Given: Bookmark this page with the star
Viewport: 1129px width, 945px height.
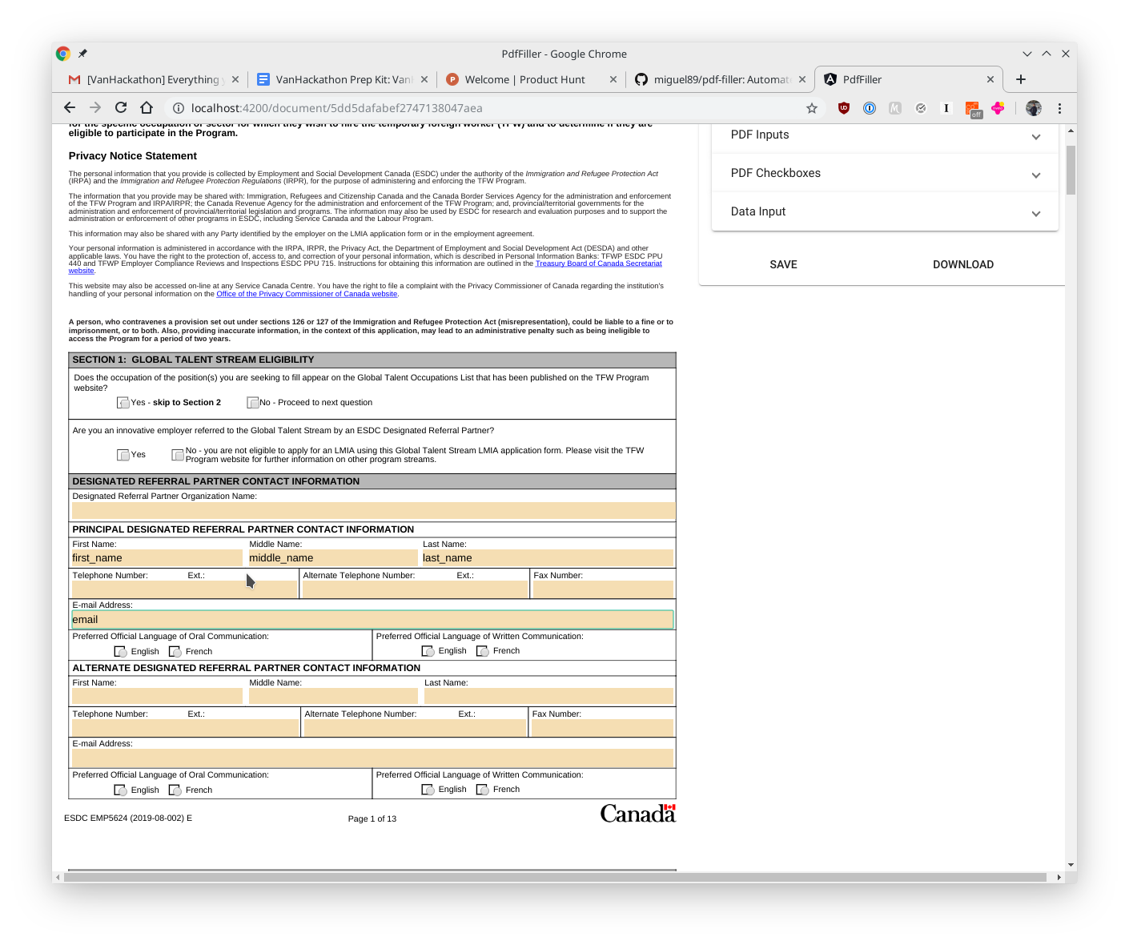Looking at the screenshot, I should click(812, 108).
